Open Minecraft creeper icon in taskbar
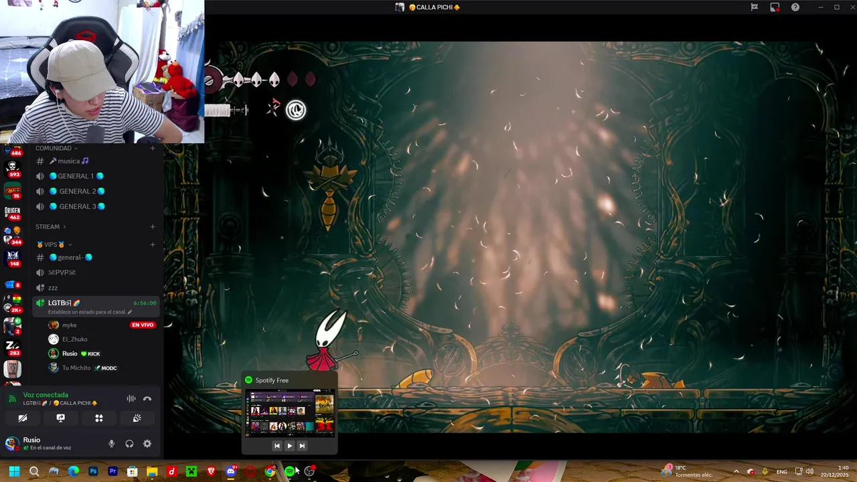The height and width of the screenshot is (482, 857). pyautogui.click(x=191, y=471)
